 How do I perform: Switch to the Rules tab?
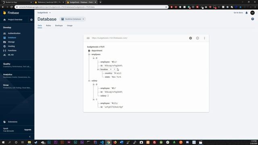tap(48, 25)
